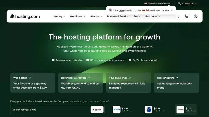The image size is (209, 117).
Task: Open the shopping cart icon
Action: 187,16
